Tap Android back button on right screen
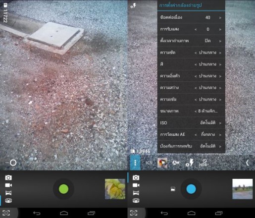Image resolution: width=255 pixels, height=218 pixels. tap(164, 213)
